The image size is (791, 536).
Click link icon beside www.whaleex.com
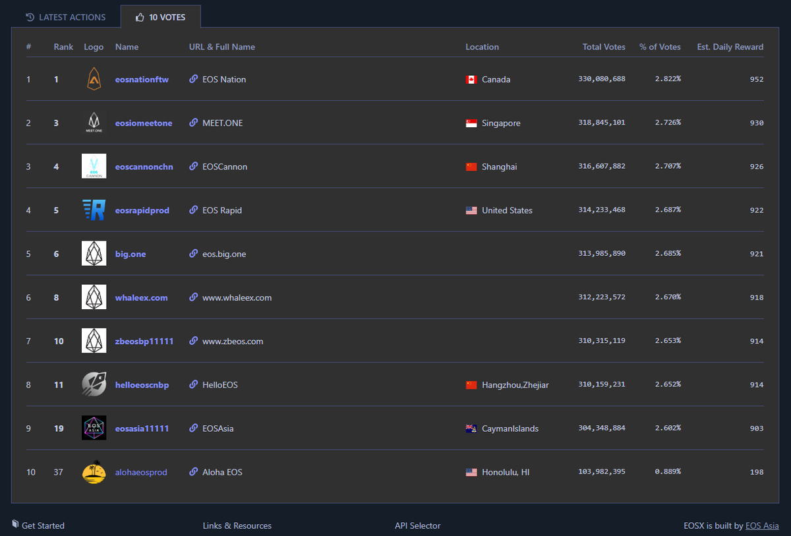click(193, 297)
